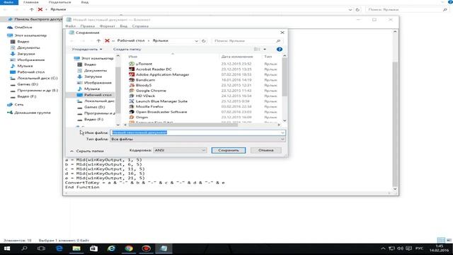The image size is (453, 255).
Task: Open Task View on taskbar
Action: pos(41,249)
